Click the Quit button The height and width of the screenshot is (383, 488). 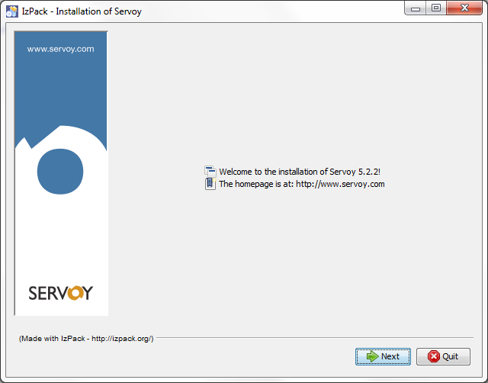[x=443, y=356]
